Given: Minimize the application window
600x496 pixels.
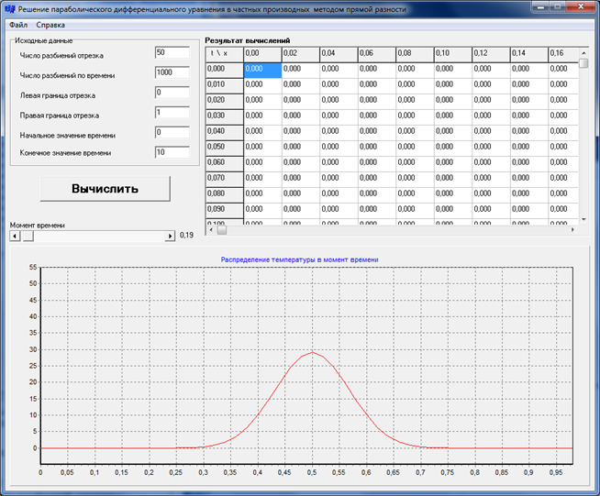Looking at the screenshot, I should 540,6.
